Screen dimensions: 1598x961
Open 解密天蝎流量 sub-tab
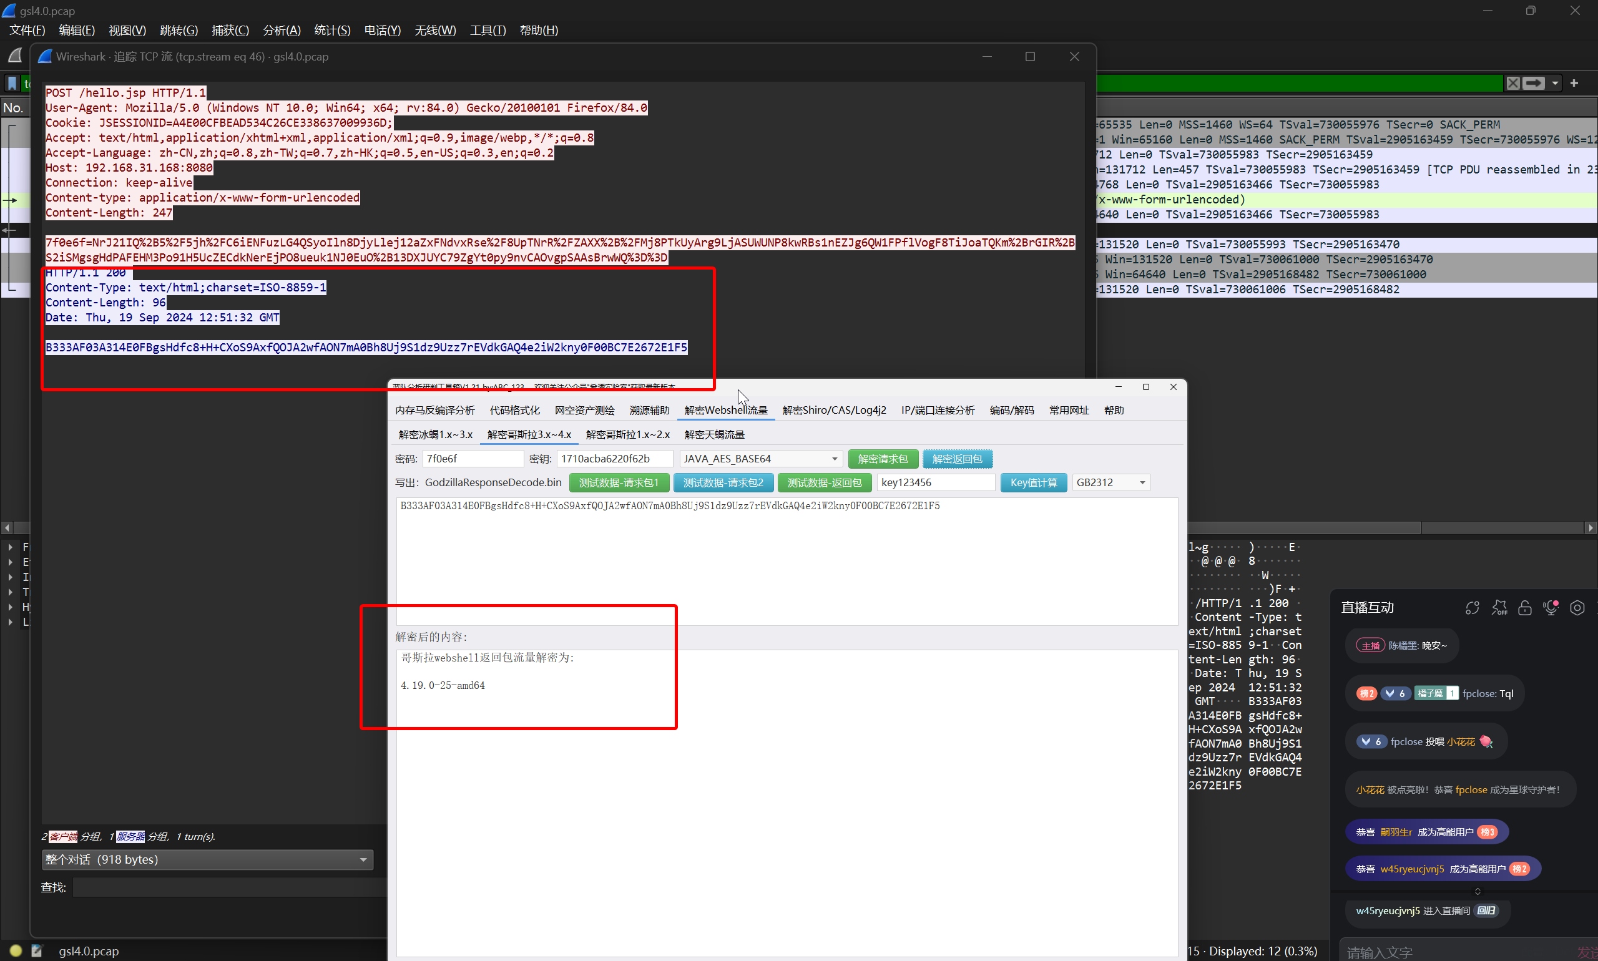[x=715, y=434]
